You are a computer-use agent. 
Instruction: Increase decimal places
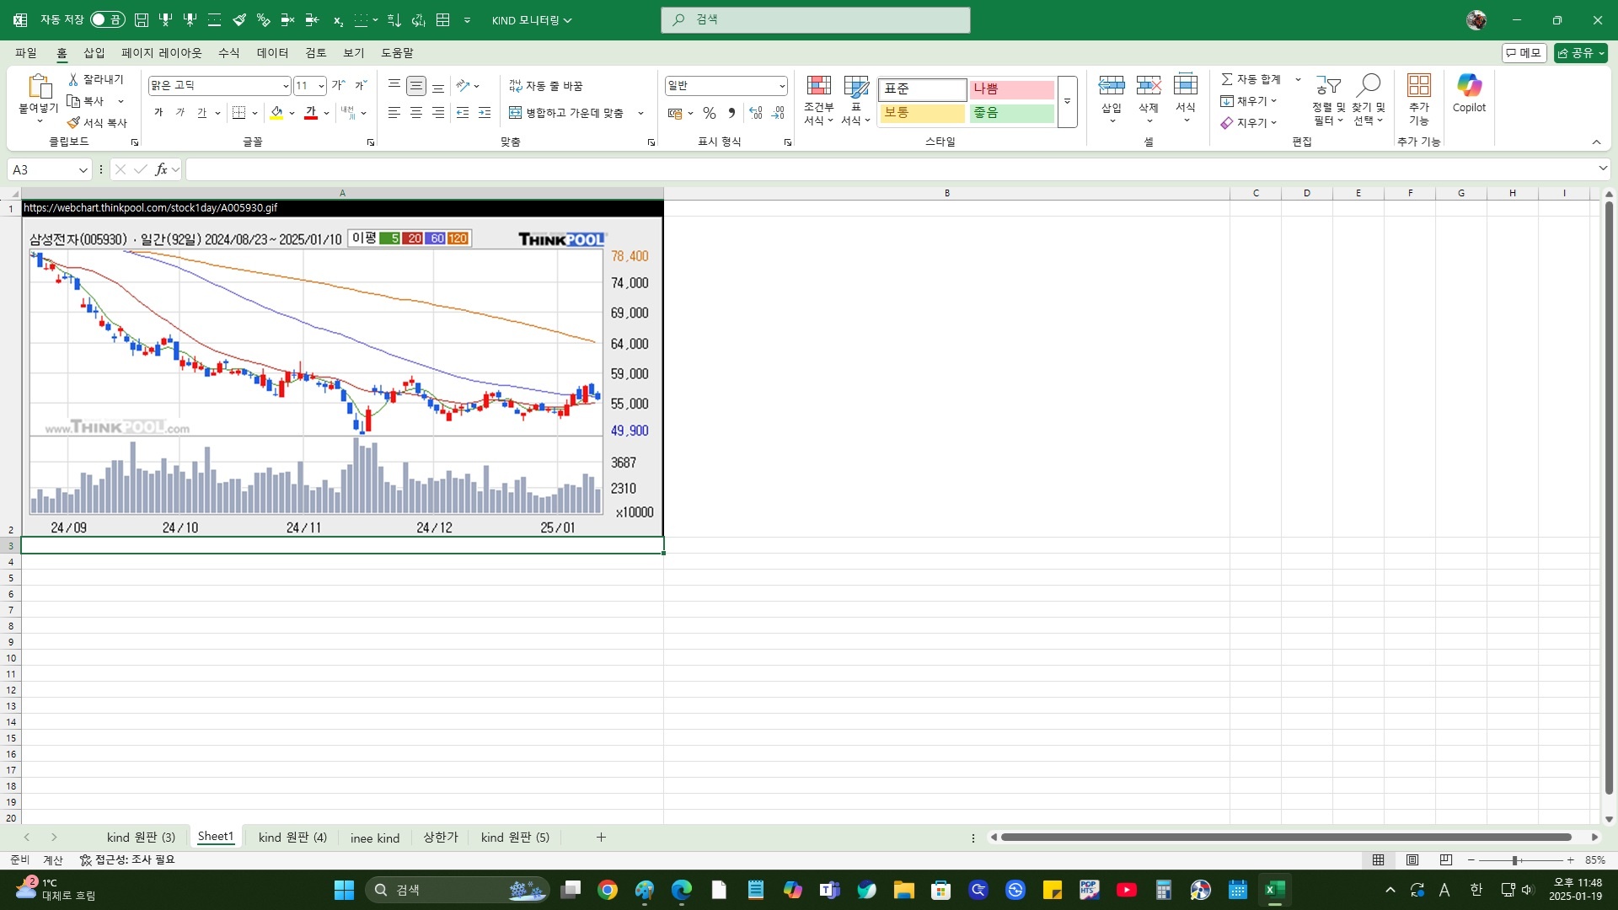click(756, 113)
